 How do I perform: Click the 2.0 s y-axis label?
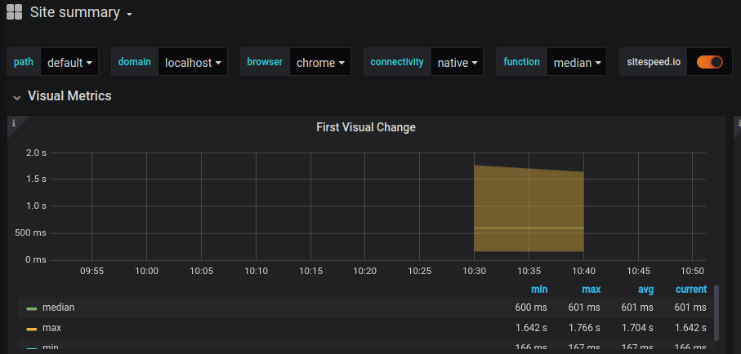[36, 153]
